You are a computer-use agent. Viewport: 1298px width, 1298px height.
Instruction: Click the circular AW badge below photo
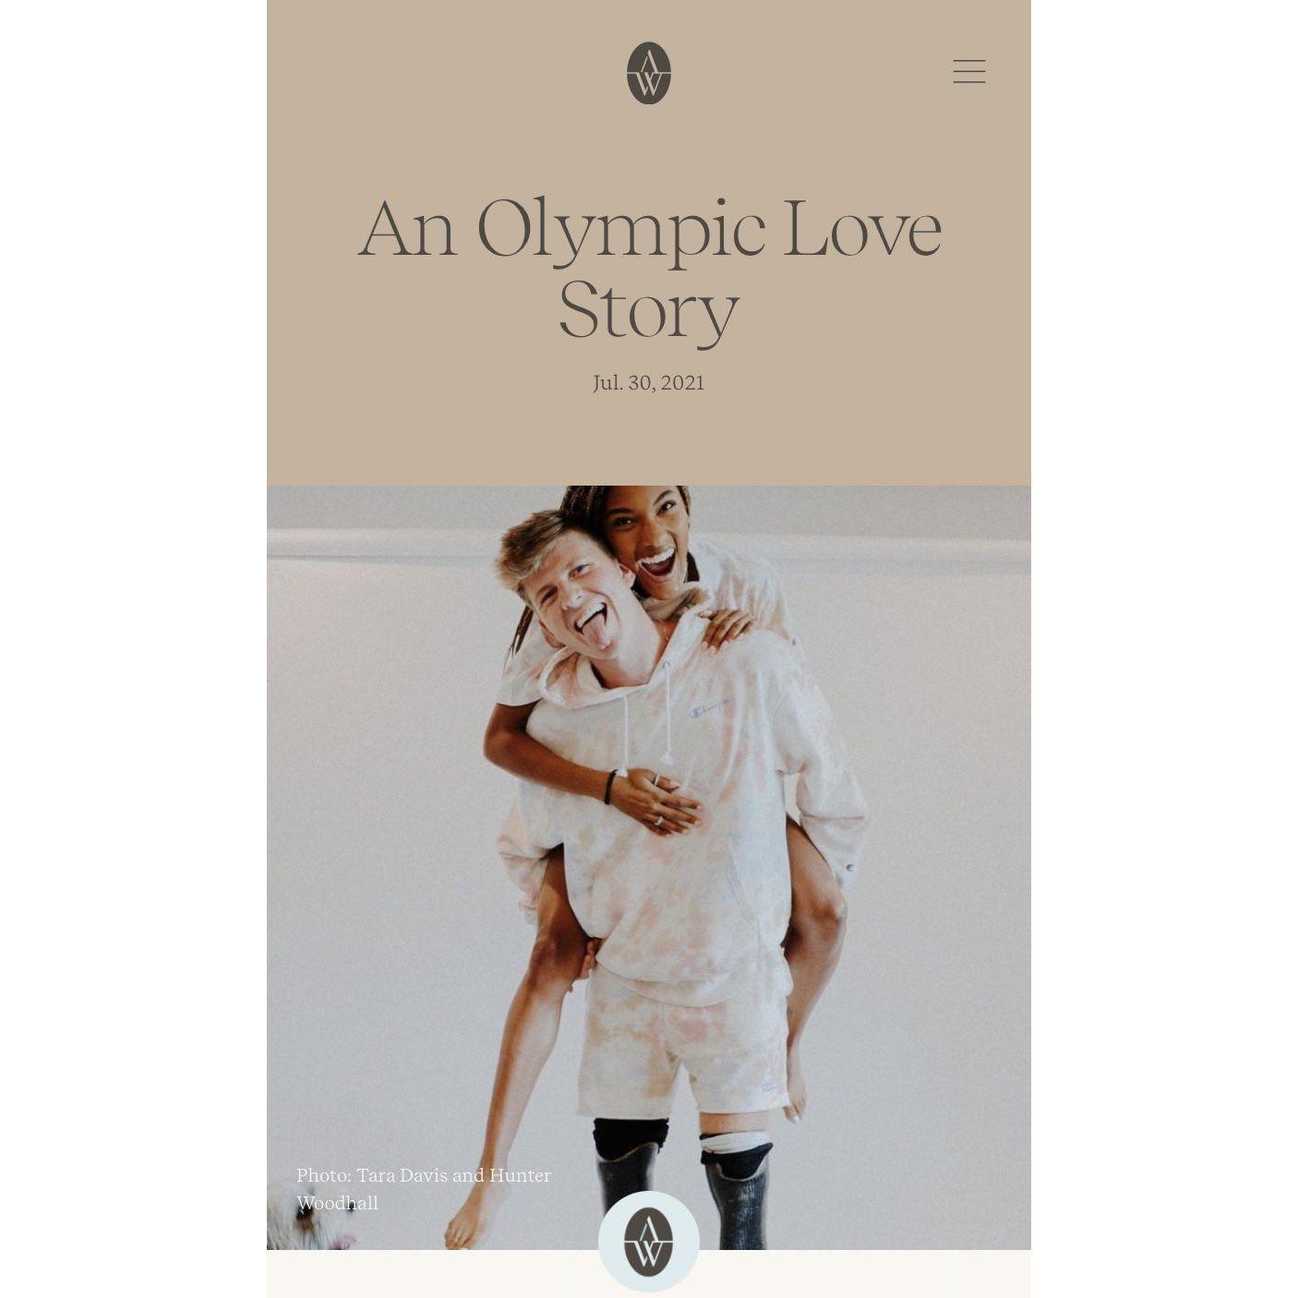[648, 1242]
